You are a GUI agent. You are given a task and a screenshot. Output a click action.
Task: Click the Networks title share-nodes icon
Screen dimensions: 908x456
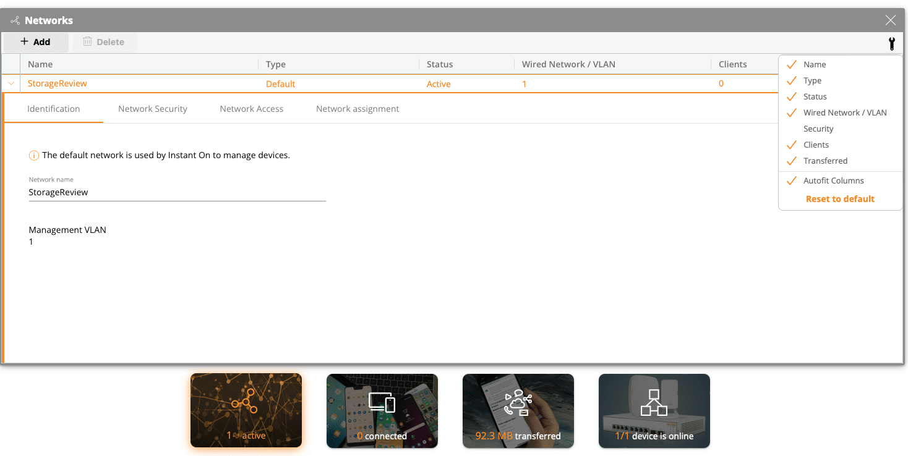[x=15, y=20]
